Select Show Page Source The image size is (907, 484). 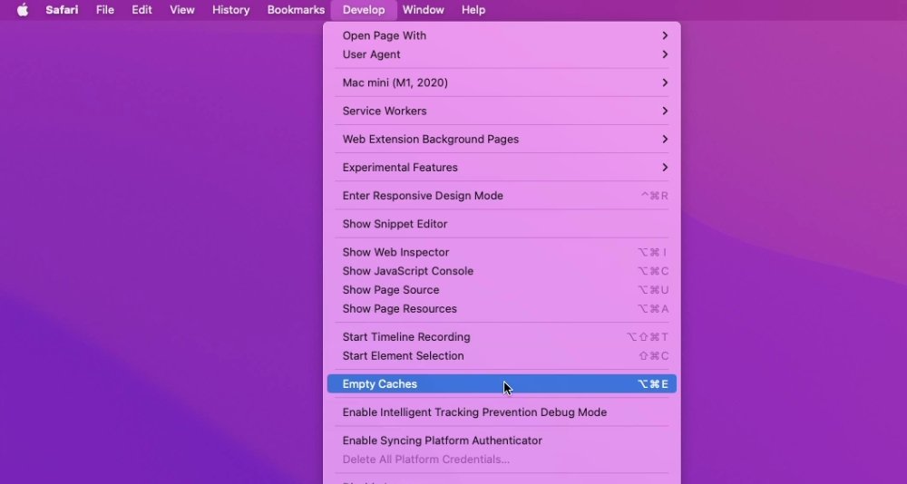(502, 290)
